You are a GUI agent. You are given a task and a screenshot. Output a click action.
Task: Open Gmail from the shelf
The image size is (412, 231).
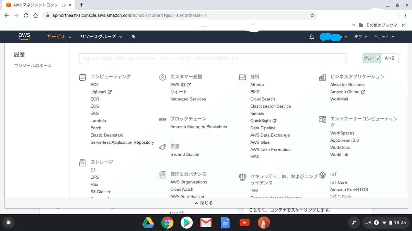(x=206, y=223)
